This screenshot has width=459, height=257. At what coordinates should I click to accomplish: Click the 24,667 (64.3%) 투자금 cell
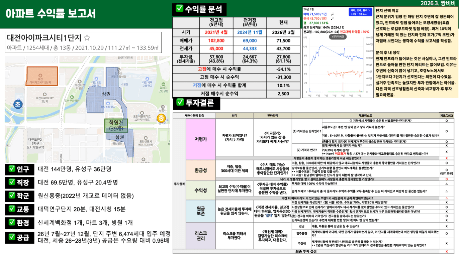(250, 59)
